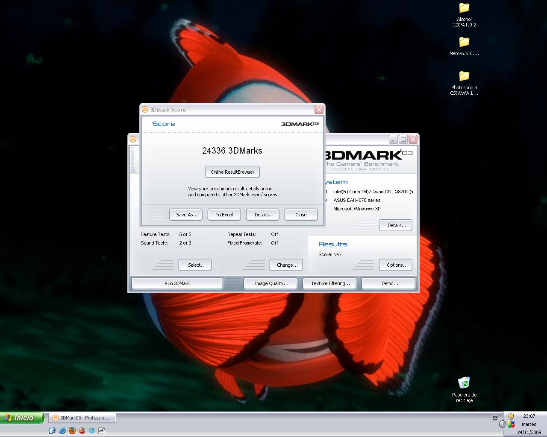The width and height of the screenshot is (547, 437).
Task: Click Run 3DMark in main window
Action: pyautogui.click(x=177, y=283)
